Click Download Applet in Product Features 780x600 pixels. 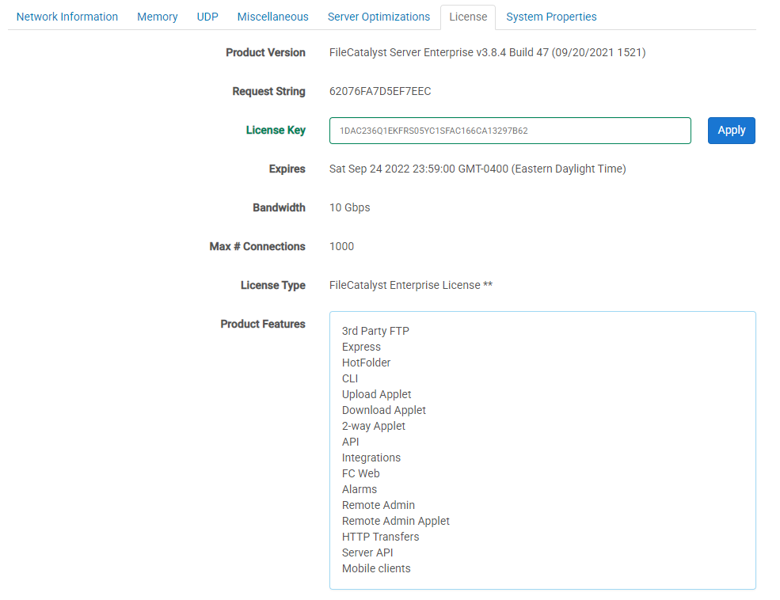[384, 410]
